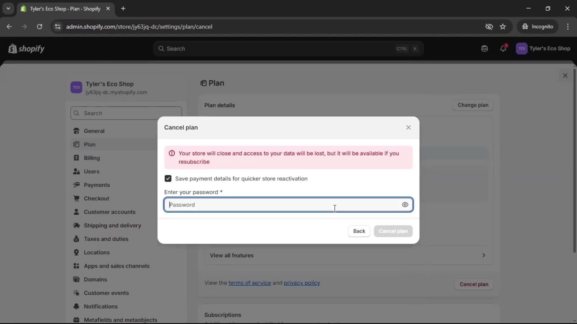Open the notifications bell icon

pyautogui.click(x=503, y=49)
